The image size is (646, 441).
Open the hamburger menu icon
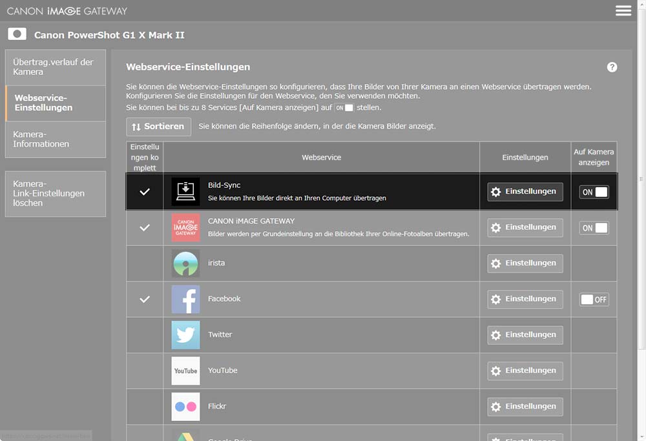(623, 11)
